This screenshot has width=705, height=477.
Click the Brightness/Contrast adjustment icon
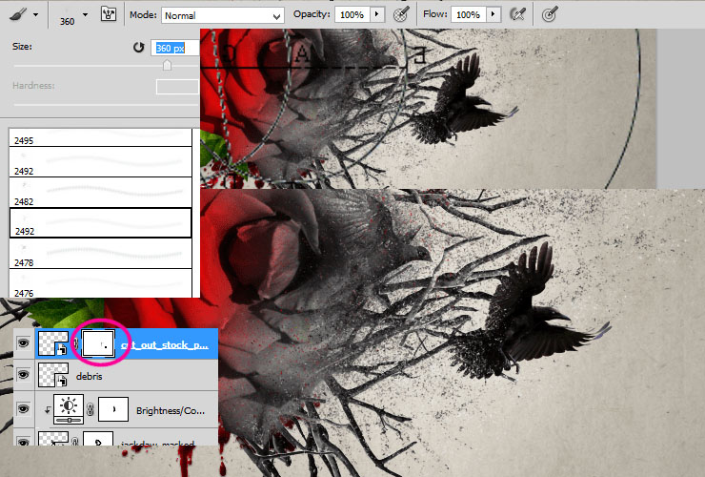coord(69,408)
